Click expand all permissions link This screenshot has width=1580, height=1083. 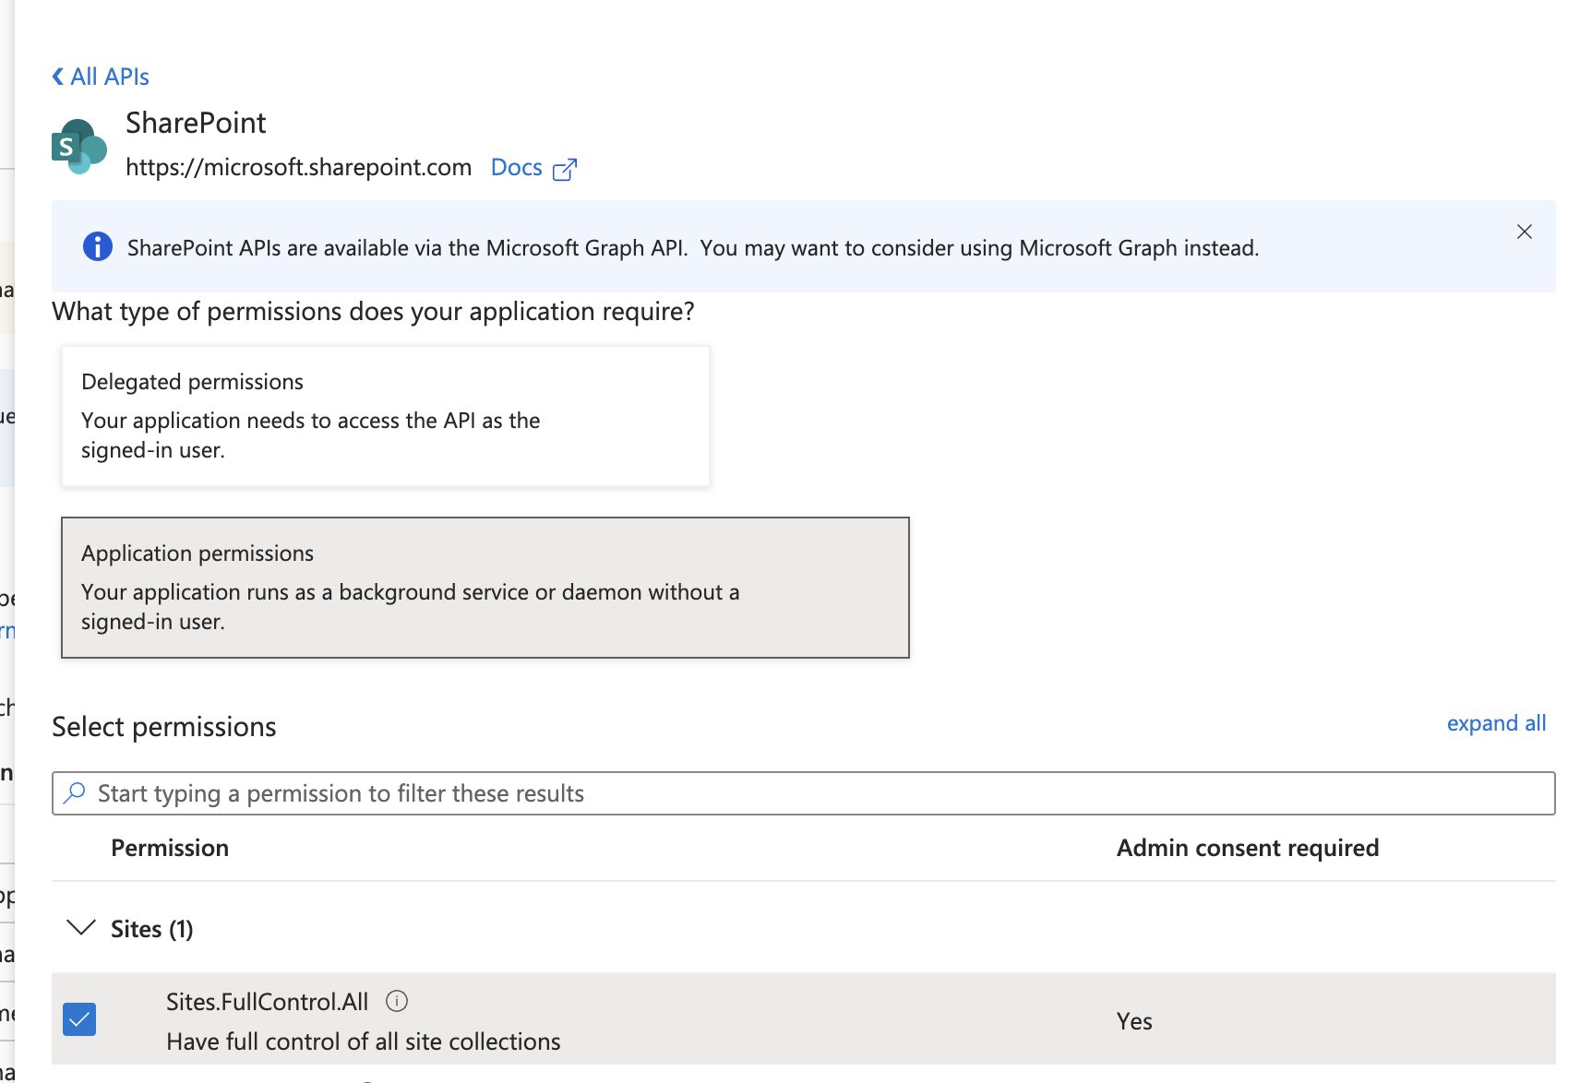click(1496, 723)
